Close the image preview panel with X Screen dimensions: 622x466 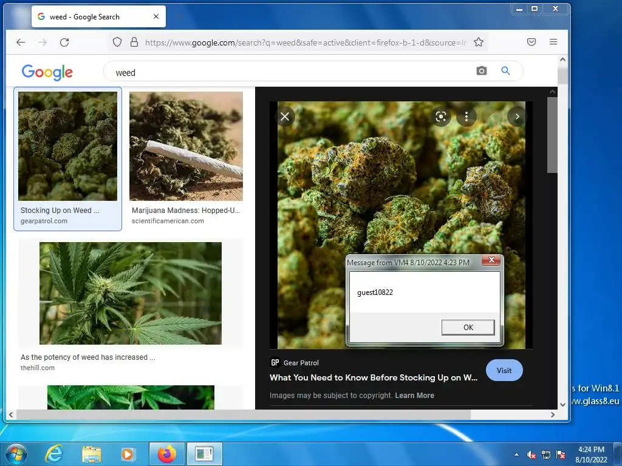coord(285,116)
